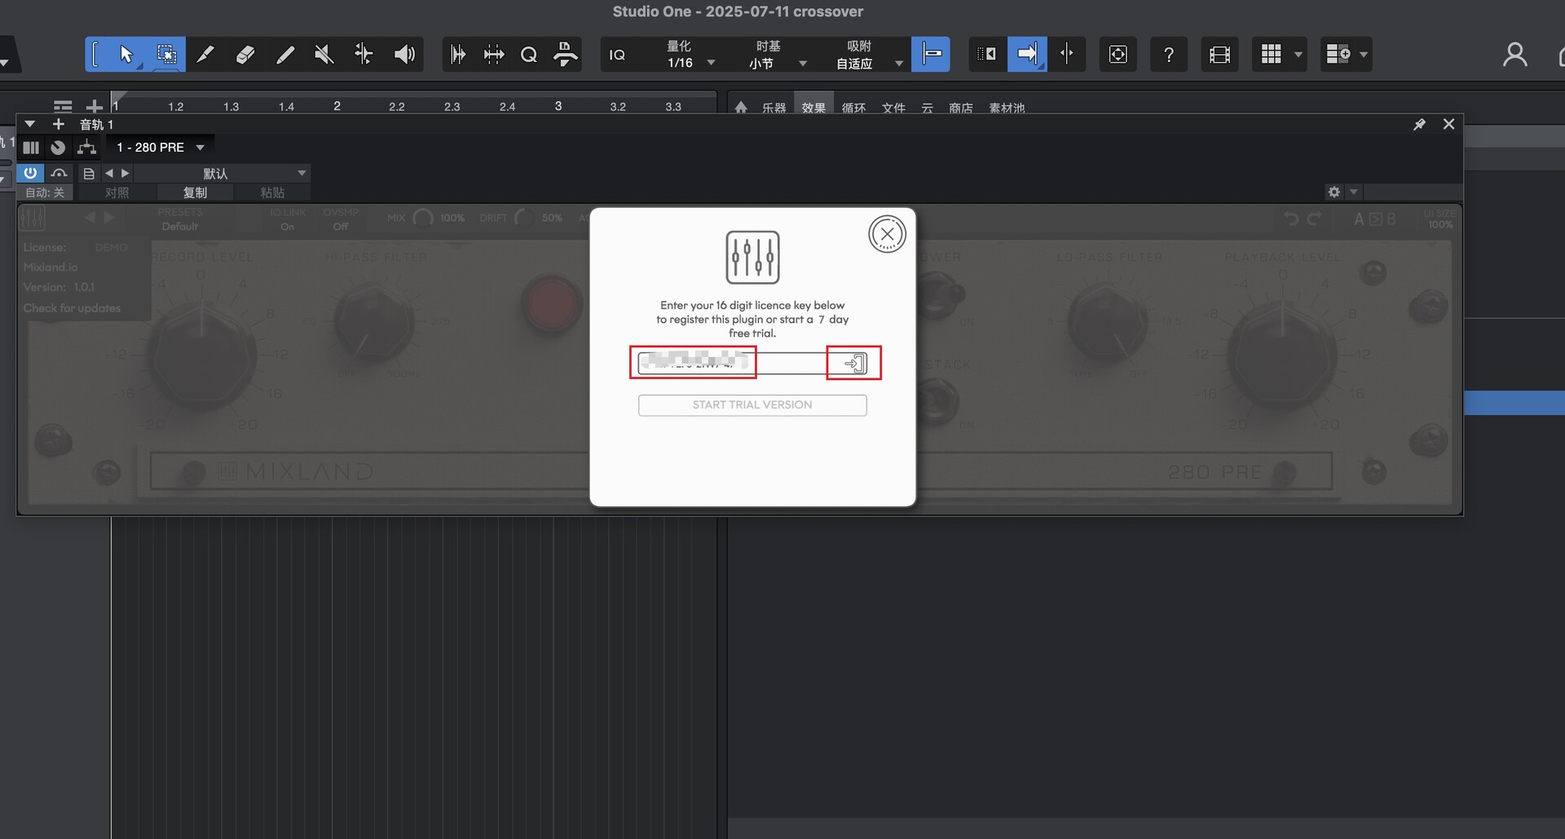The image size is (1565, 839).
Task: Select the Range tool
Action: (166, 55)
